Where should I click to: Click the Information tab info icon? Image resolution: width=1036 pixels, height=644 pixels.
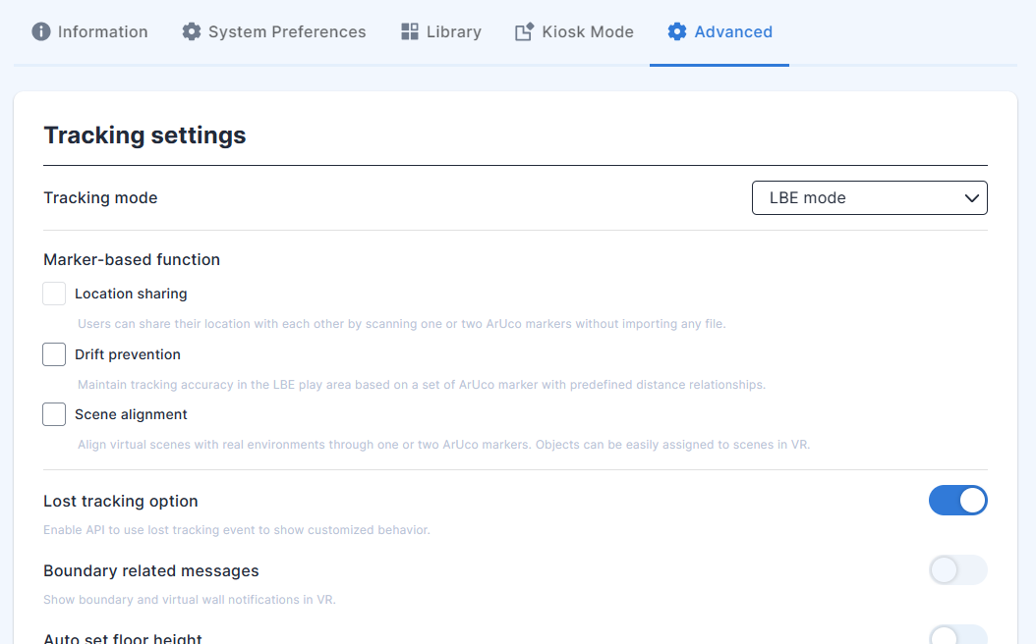(41, 31)
